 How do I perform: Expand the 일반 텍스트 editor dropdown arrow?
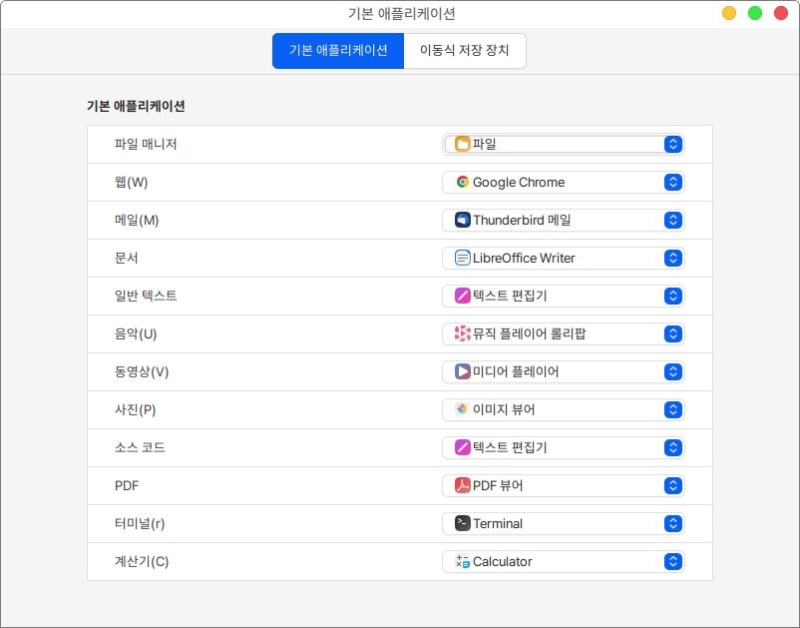[x=673, y=296]
